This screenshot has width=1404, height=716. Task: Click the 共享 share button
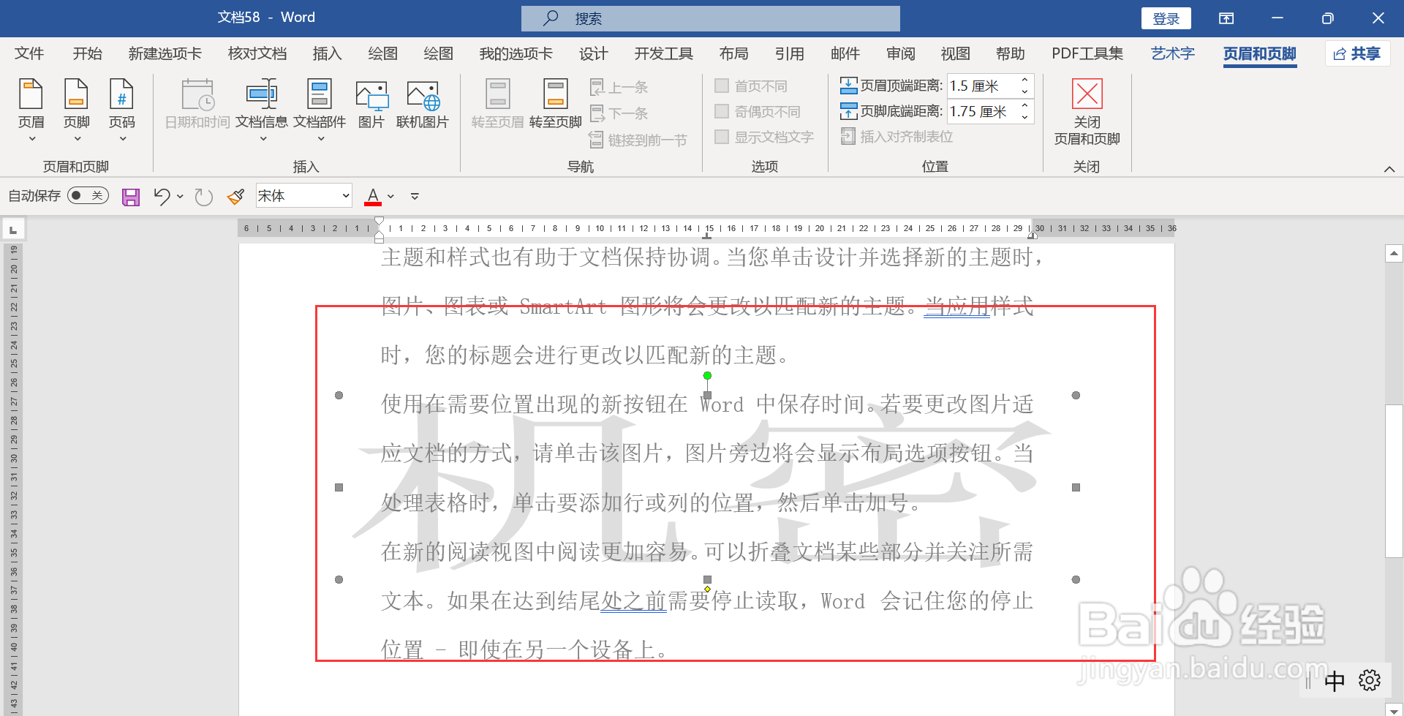pyautogui.click(x=1357, y=53)
